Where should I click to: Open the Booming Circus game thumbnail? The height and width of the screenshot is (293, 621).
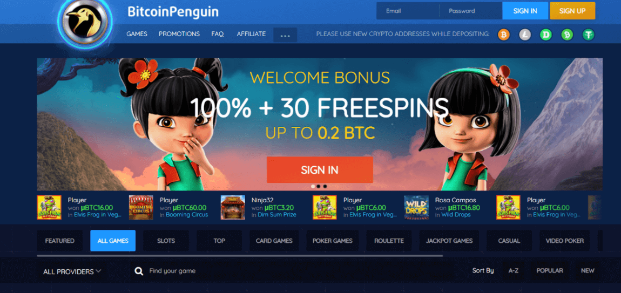[x=141, y=207]
